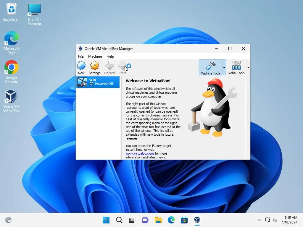
Task: Open Task View on the taskbar
Action: [132, 220]
